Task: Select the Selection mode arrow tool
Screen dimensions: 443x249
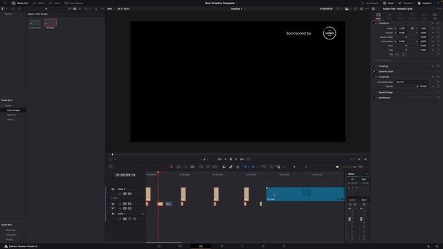Action: click(171, 167)
